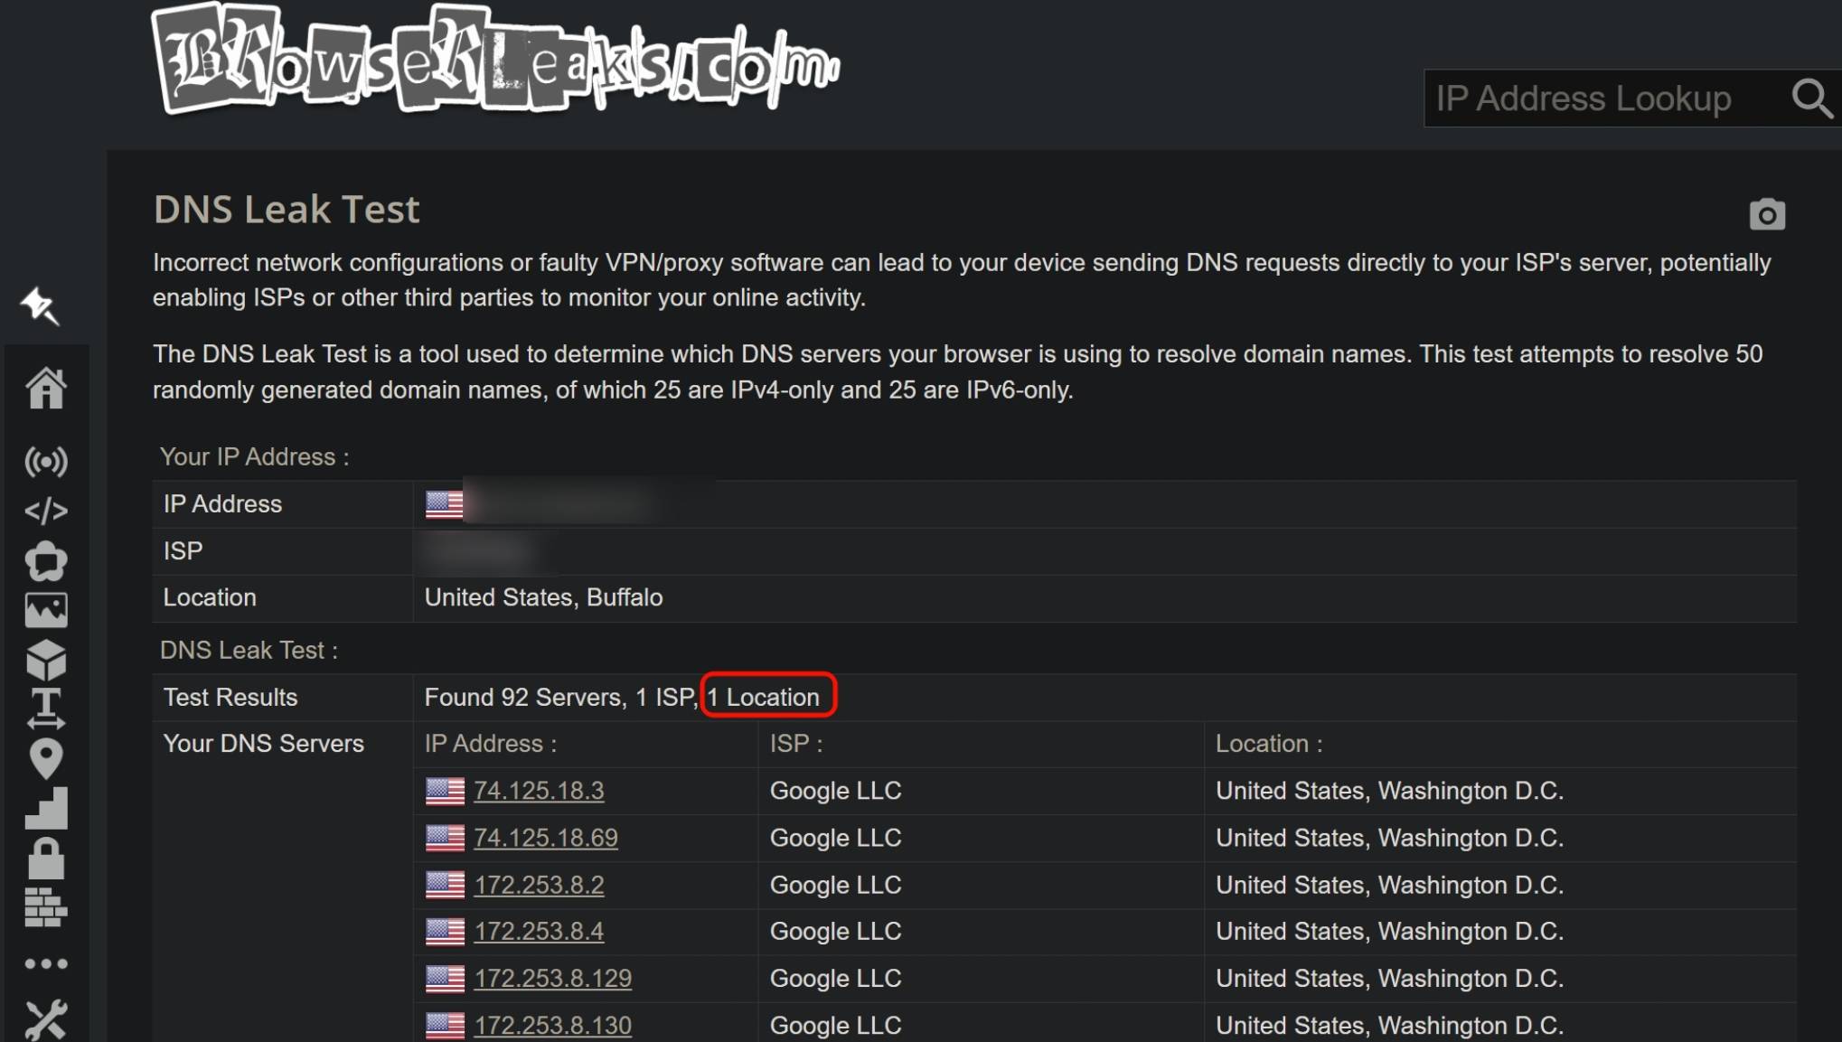Open DNS server link 172.253.8.129

pos(553,978)
